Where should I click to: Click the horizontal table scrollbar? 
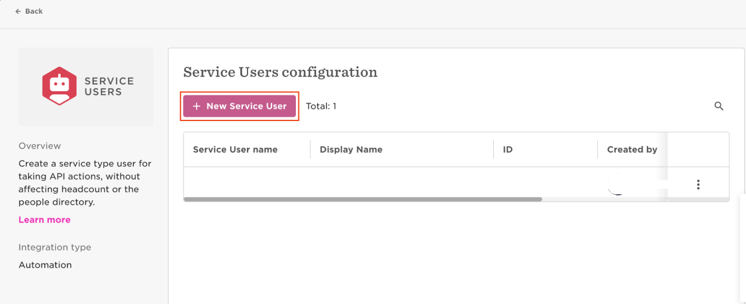363,200
